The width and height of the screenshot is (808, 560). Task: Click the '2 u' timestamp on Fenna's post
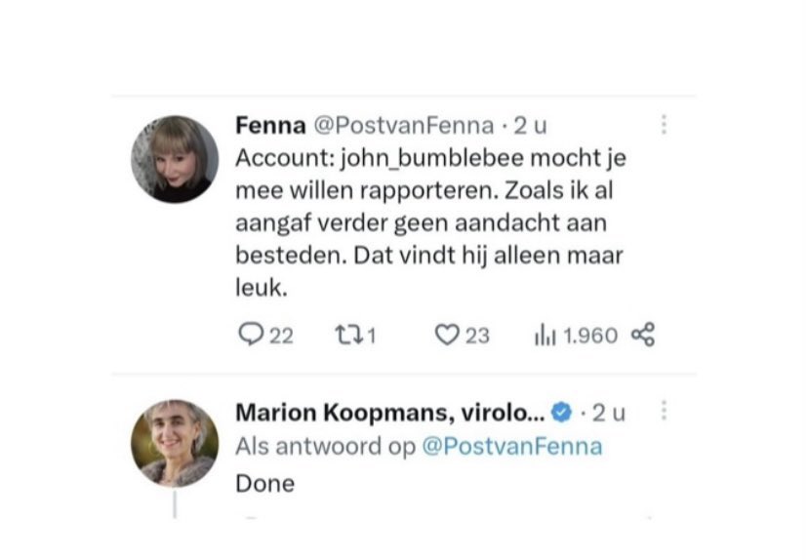click(x=531, y=125)
